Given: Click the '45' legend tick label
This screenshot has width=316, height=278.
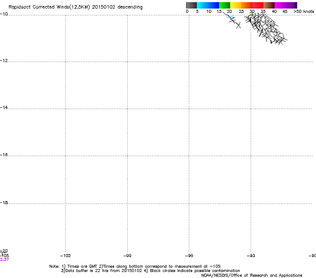Looking at the screenshot, I should (285, 11).
